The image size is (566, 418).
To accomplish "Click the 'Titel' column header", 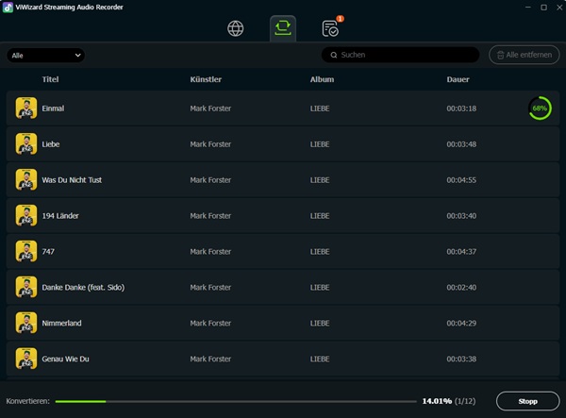I will tap(50, 79).
